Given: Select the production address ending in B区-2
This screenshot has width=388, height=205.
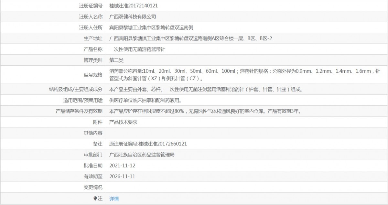Looking at the screenshot, I should [x=191, y=38].
